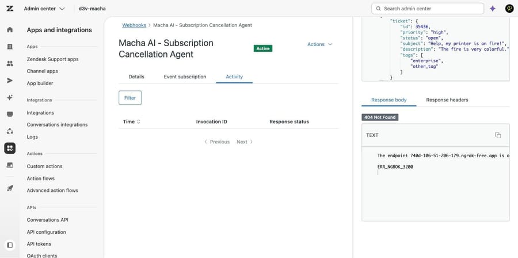This screenshot has height=258, width=518.
Task: Open the Home icon in sidebar
Action: pyautogui.click(x=10, y=30)
